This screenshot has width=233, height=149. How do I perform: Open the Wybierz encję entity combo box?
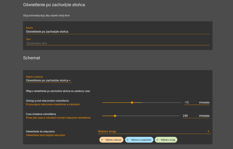[x=154, y=131]
